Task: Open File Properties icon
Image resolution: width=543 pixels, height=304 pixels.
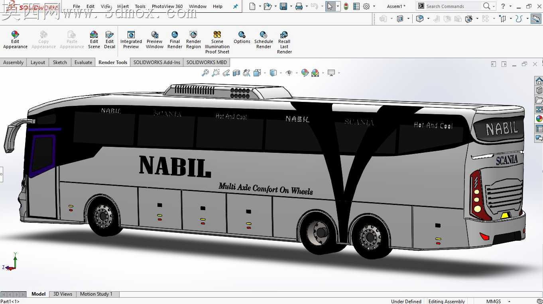Action: pos(356,6)
